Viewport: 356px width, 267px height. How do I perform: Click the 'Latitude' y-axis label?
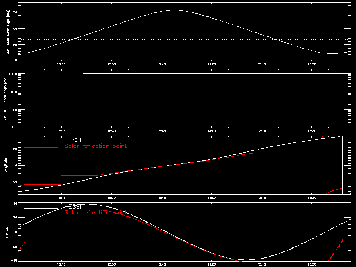tap(7, 232)
